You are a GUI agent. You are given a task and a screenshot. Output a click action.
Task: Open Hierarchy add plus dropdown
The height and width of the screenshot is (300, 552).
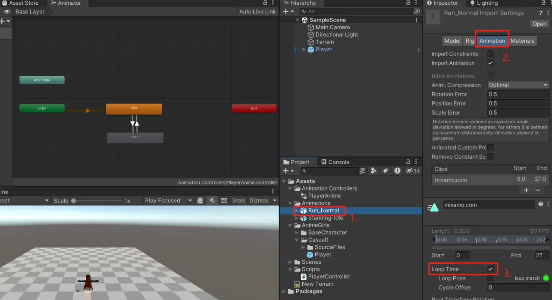tap(288, 12)
